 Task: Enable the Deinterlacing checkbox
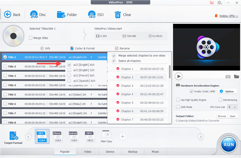tap(221, 100)
